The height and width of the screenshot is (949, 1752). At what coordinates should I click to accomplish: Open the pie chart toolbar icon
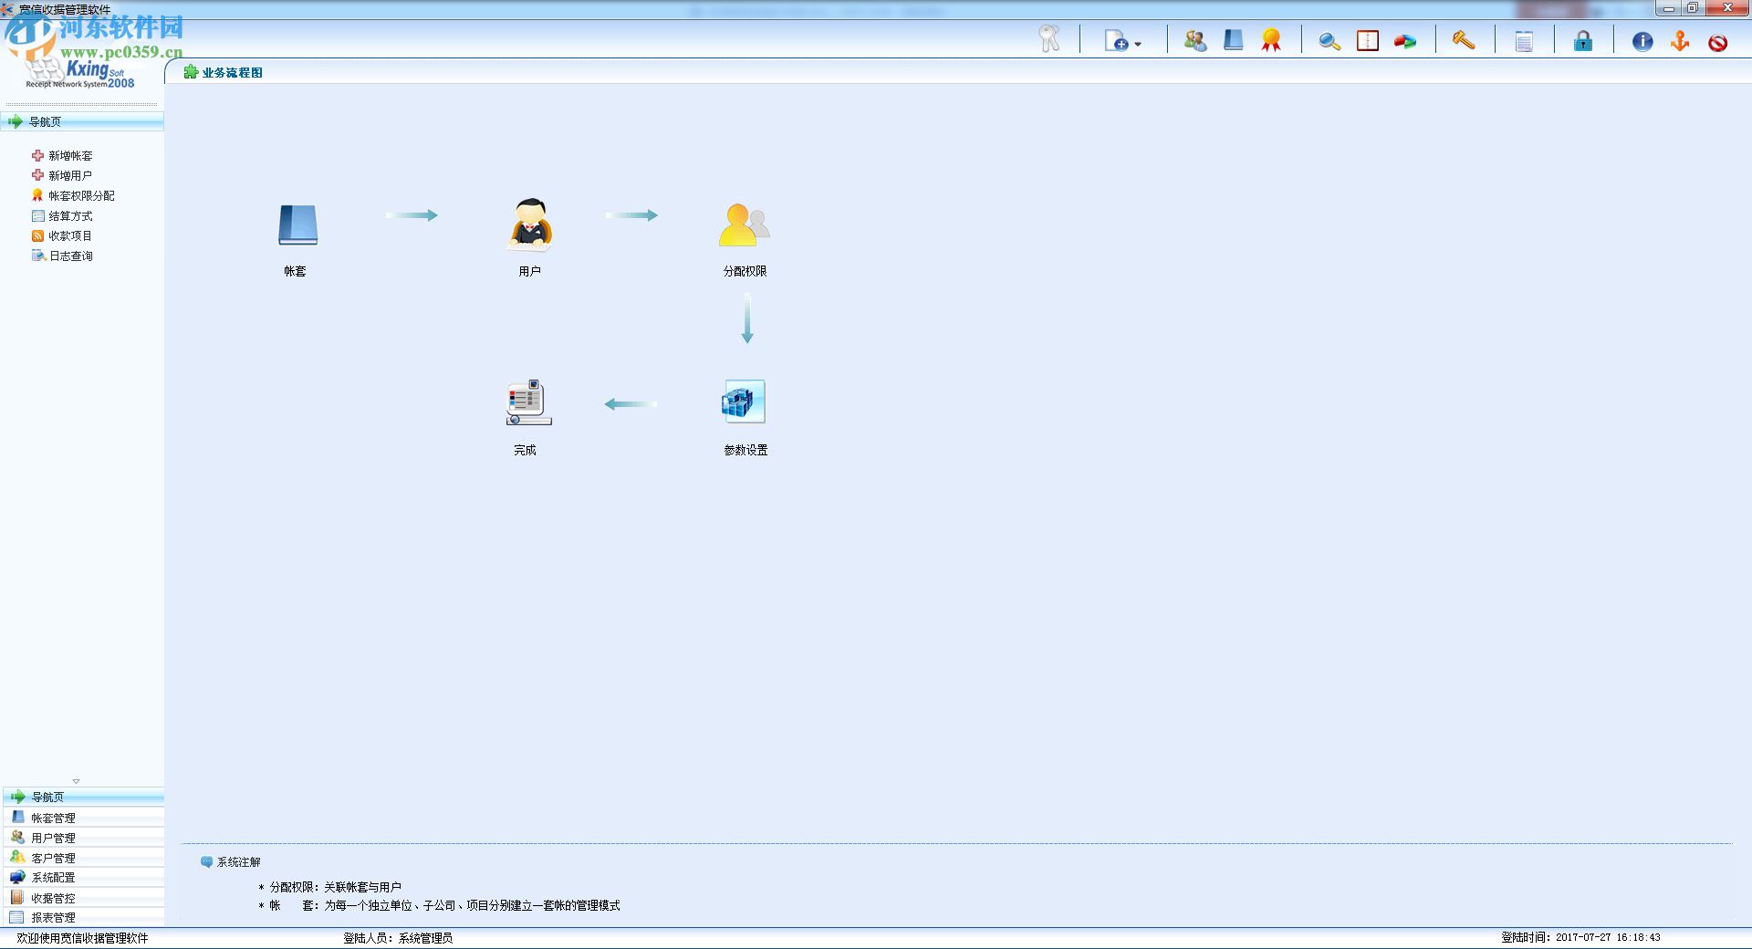click(x=1405, y=42)
